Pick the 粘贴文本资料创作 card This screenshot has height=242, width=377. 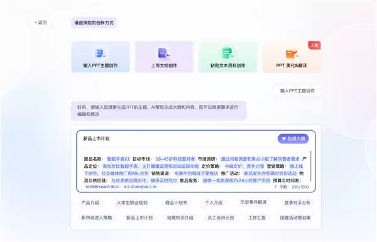[x=227, y=57]
